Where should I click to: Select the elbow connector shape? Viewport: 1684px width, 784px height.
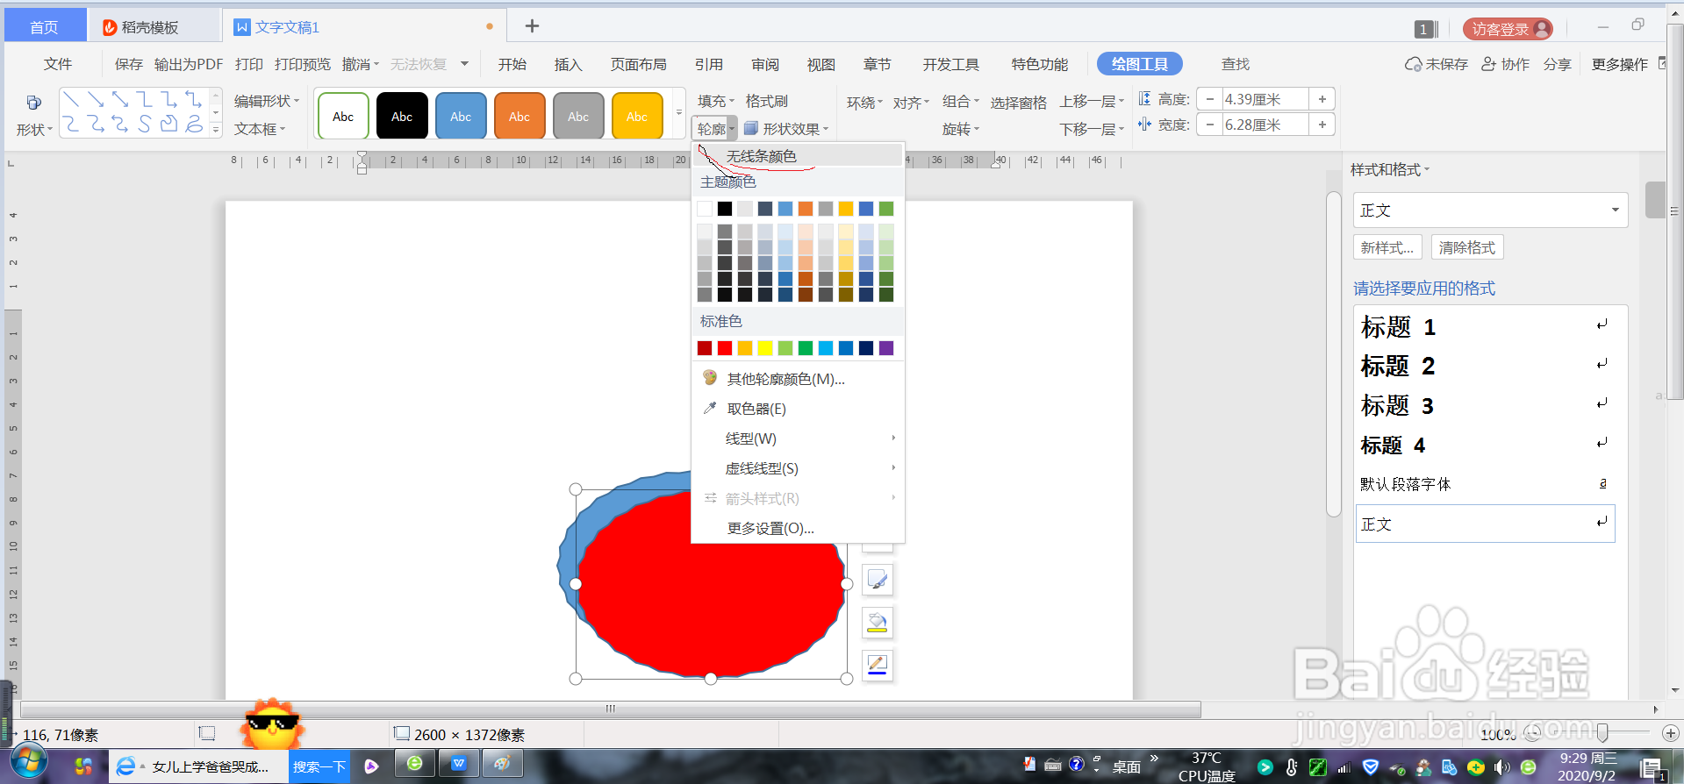click(145, 100)
